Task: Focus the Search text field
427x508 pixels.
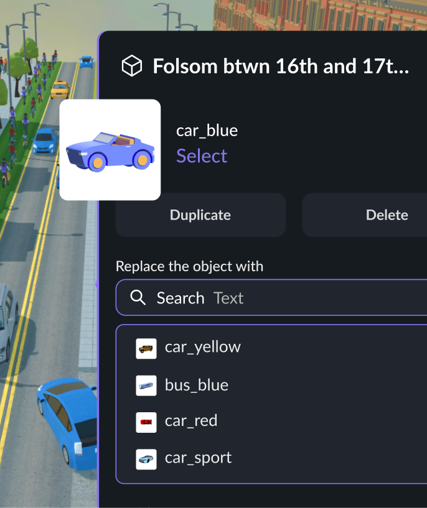Action: (280, 298)
